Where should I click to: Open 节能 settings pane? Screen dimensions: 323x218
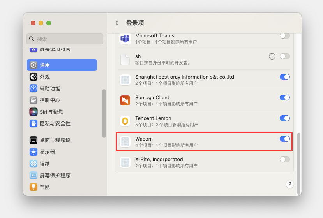click(62, 187)
